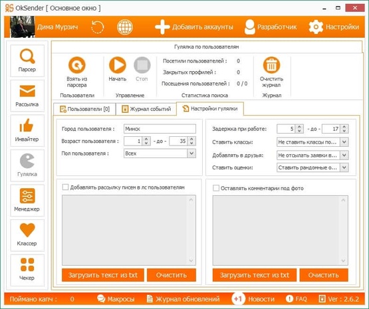The width and height of the screenshot is (369, 309).
Task: Open the Менеджер sliders section
Action: pyautogui.click(x=27, y=200)
